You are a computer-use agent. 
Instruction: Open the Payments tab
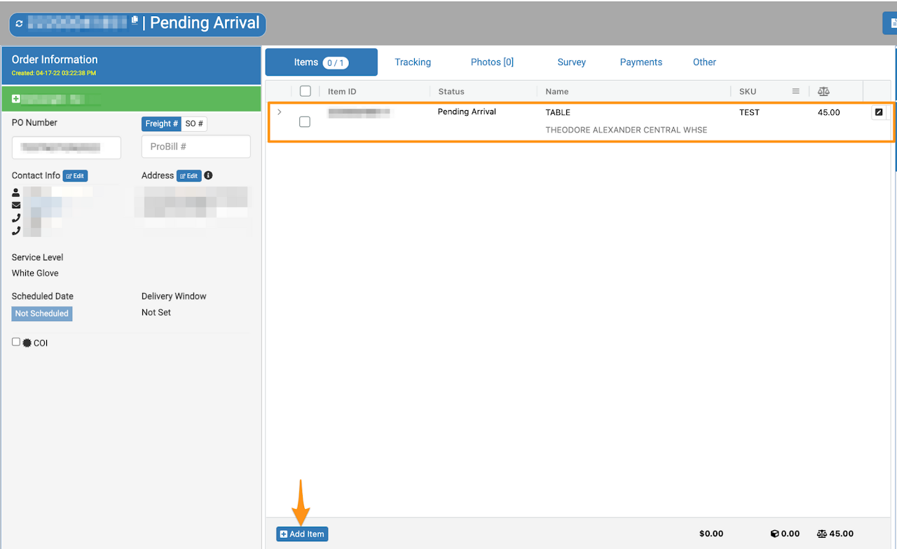click(641, 62)
